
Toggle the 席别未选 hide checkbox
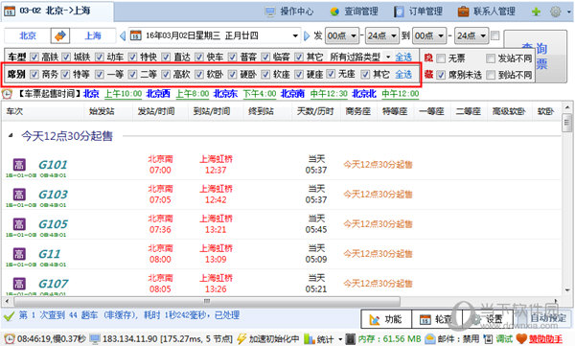click(441, 75)
